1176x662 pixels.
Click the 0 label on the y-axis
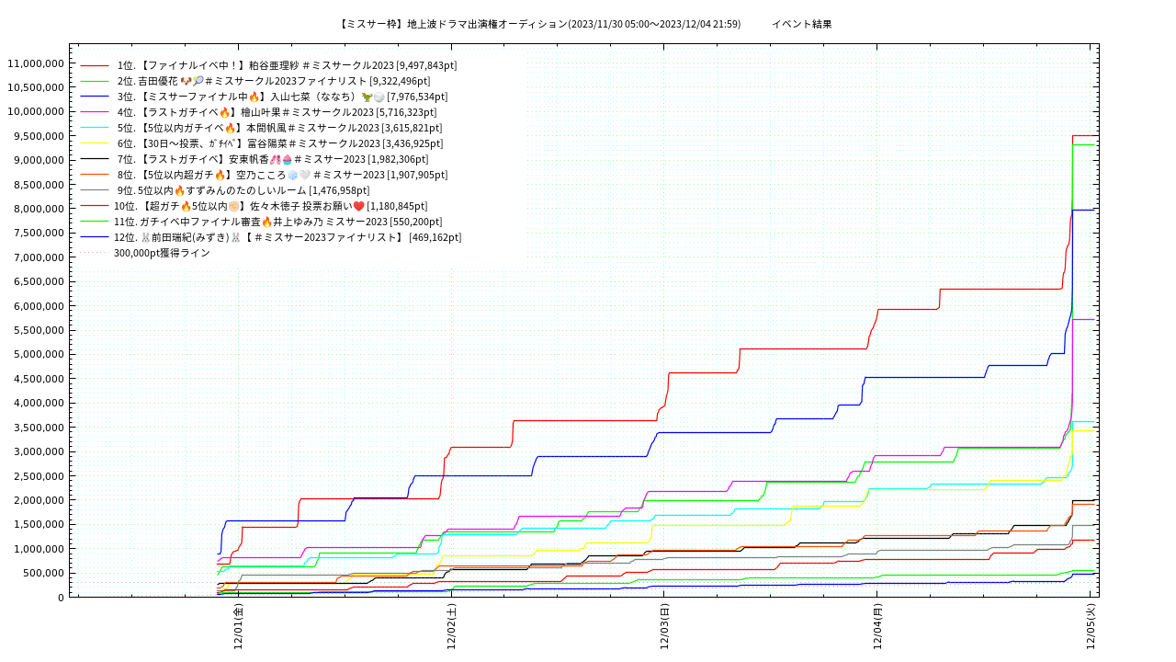(61, 598)
